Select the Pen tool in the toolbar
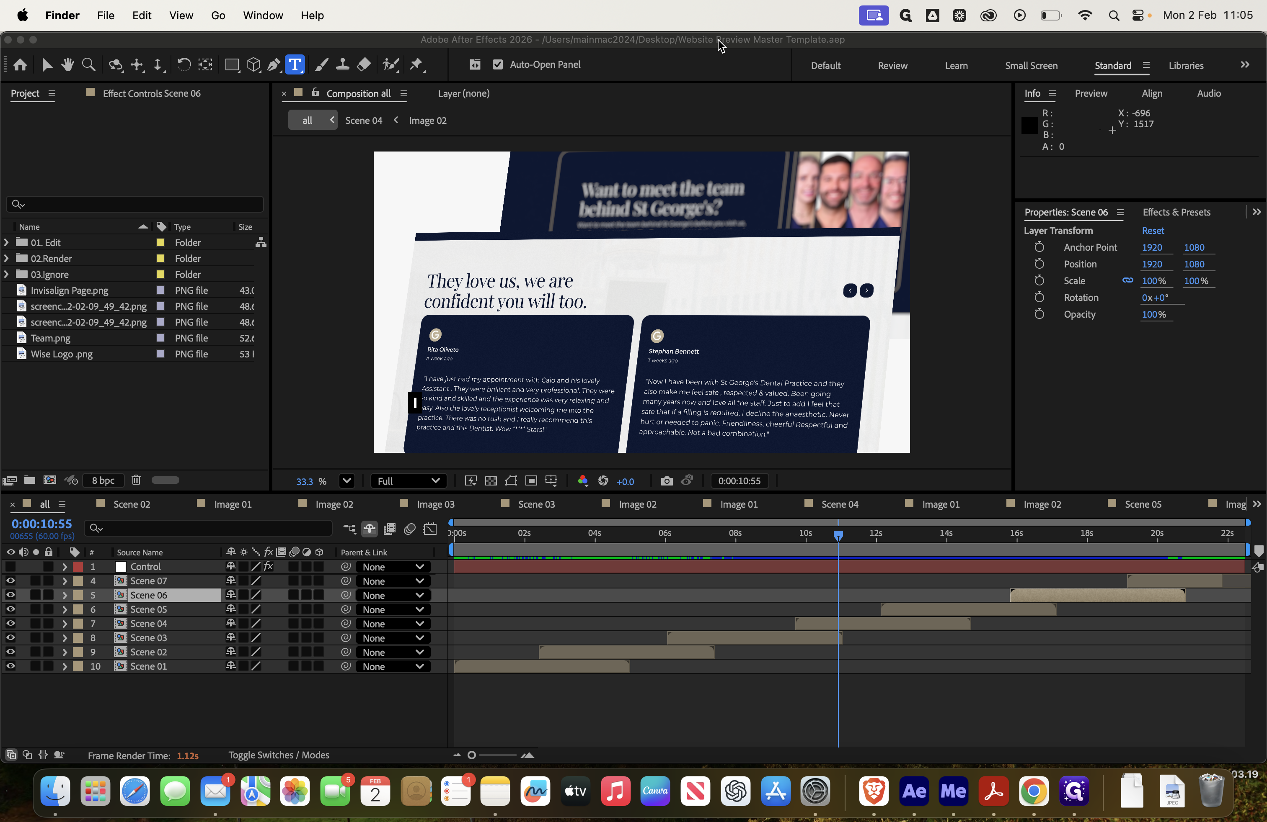This screenshot has height=822, width=1267. (x=274, y=64)
